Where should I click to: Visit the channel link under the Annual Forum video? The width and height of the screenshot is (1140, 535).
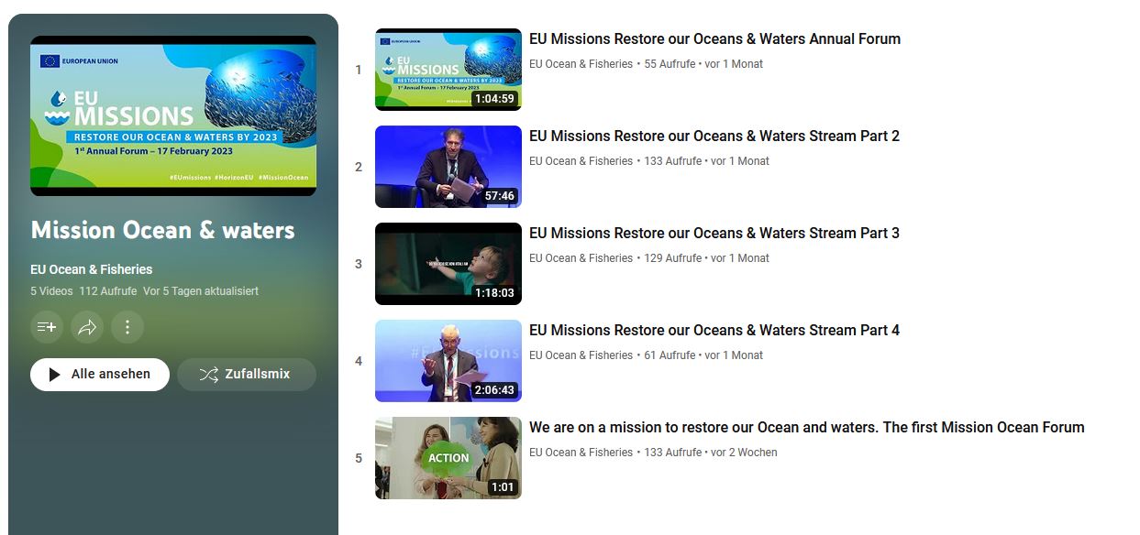point(581,64)
